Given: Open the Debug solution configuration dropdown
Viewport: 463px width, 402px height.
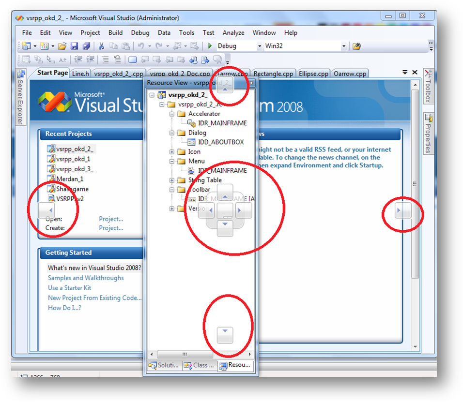Looking at the screenshot, I should click(260, 46).
